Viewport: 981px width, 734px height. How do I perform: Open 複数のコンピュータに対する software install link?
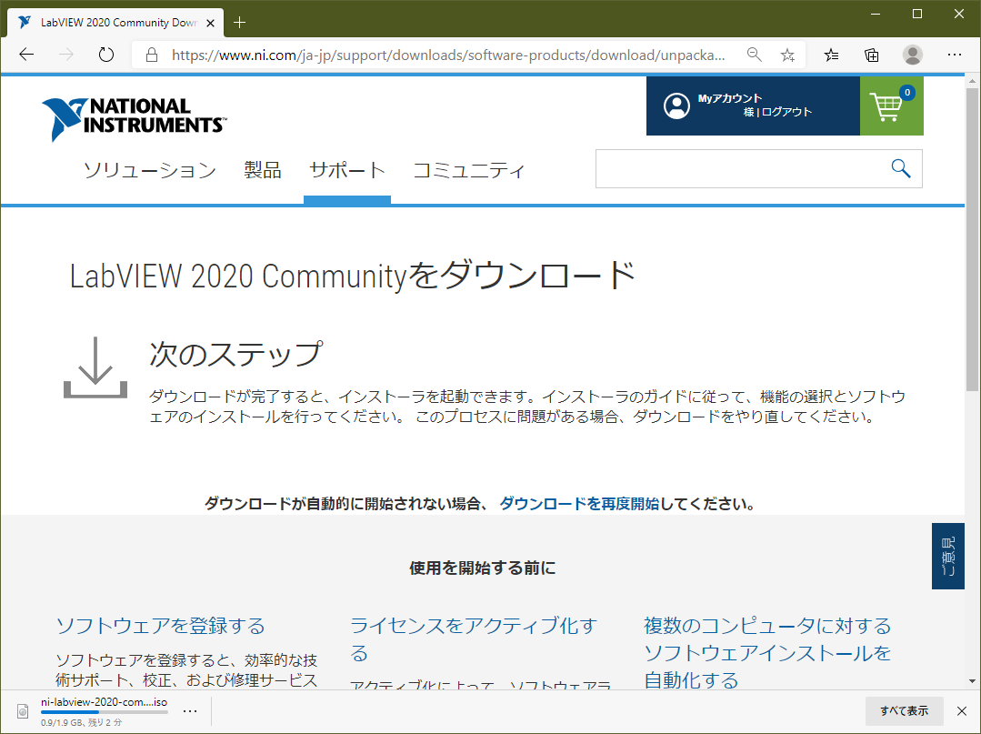click(x=767, y=653)
